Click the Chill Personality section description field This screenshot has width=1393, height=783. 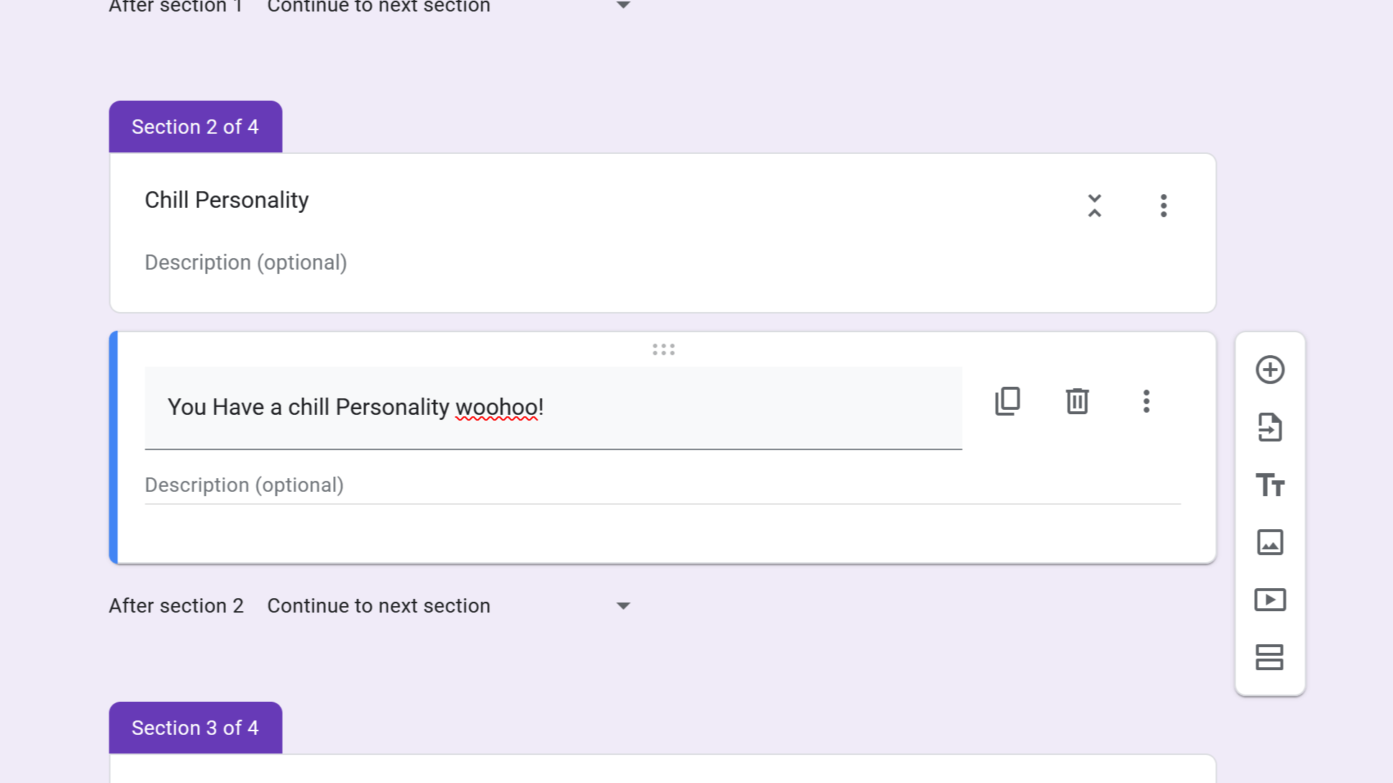246,262
